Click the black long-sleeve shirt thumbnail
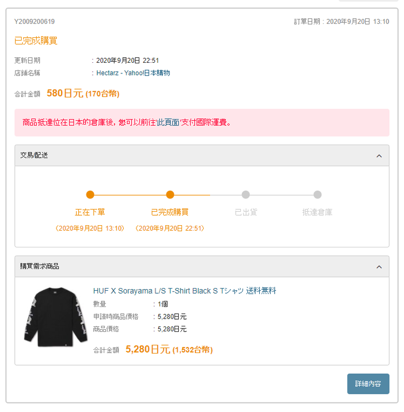Image resolution: width=404 pixels, height=412 pixels. [55, 317]
